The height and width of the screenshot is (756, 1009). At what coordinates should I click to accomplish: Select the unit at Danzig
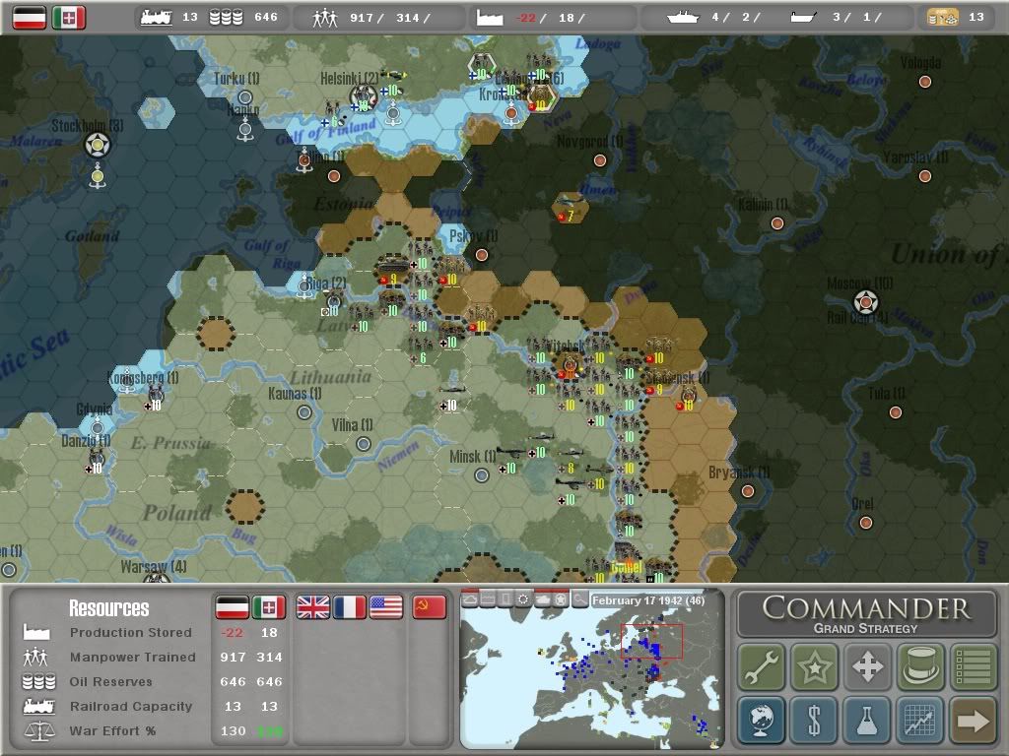(97, 460)
